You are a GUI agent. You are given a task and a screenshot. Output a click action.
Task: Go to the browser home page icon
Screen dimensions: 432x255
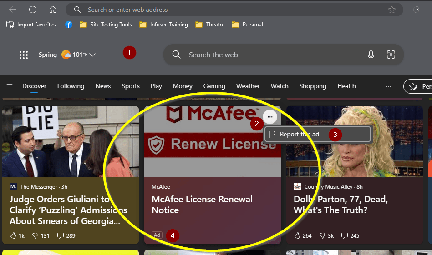53,10
